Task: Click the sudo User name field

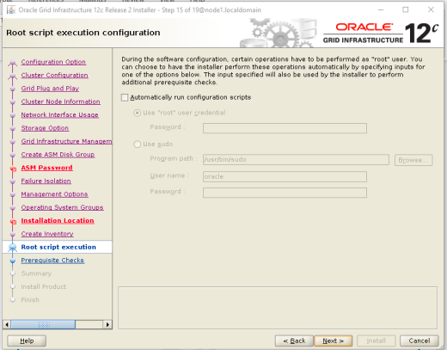Action: pos(285,176)
